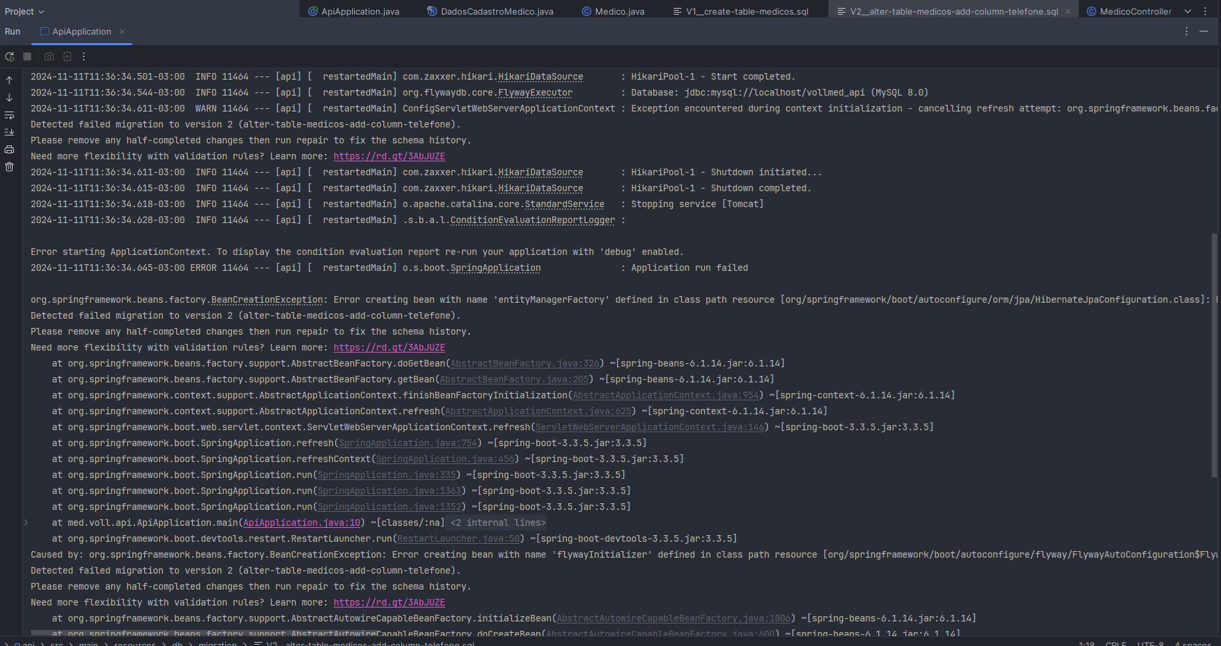Viewport: 1221px width, 646px height.
Task: Switch to DadosCadastroMedico.java editor tab
Action: point(490,11)
